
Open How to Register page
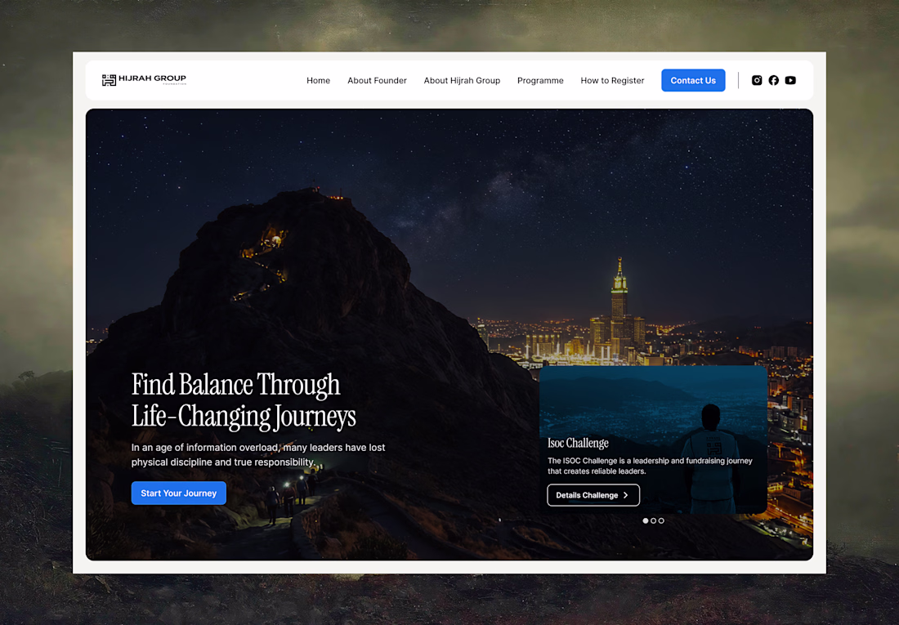click(x=612, y=80)
